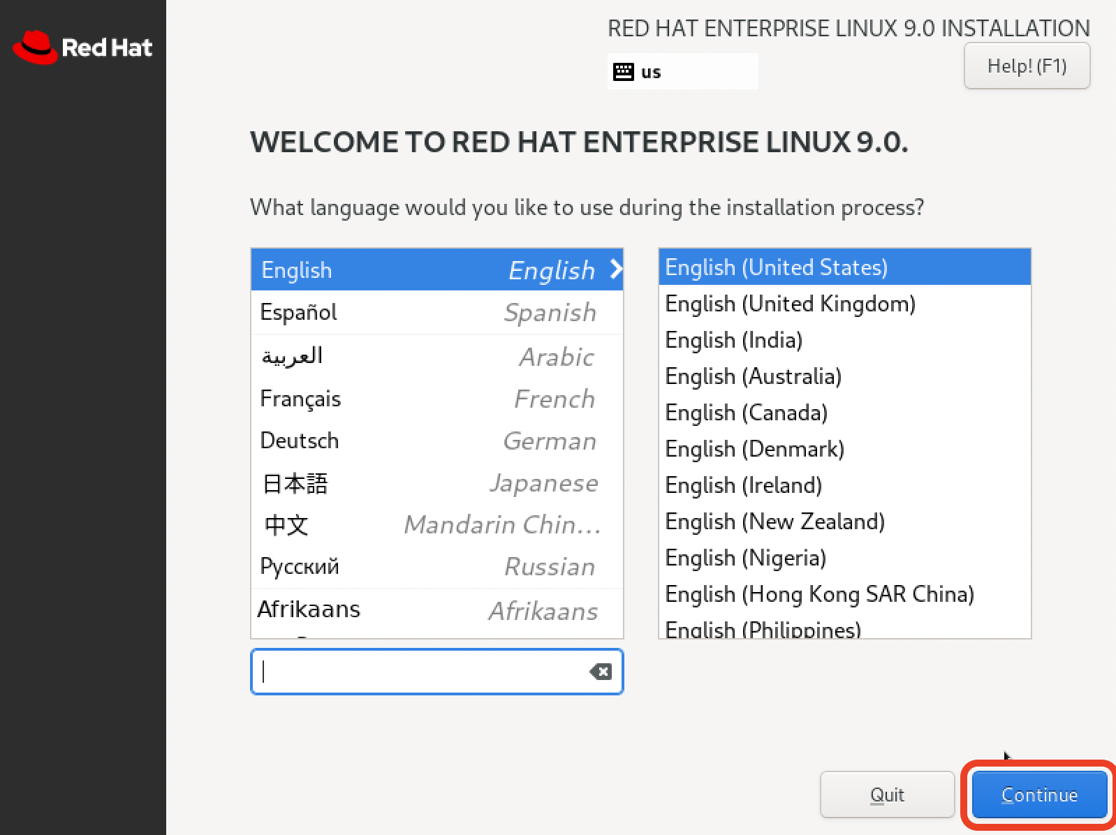Click the Quit button
This screenshot has height=835, width=1116.
887,795
